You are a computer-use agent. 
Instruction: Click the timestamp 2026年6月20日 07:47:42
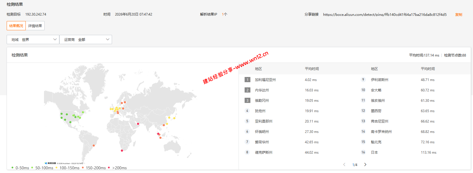click(x=133, y=14)
